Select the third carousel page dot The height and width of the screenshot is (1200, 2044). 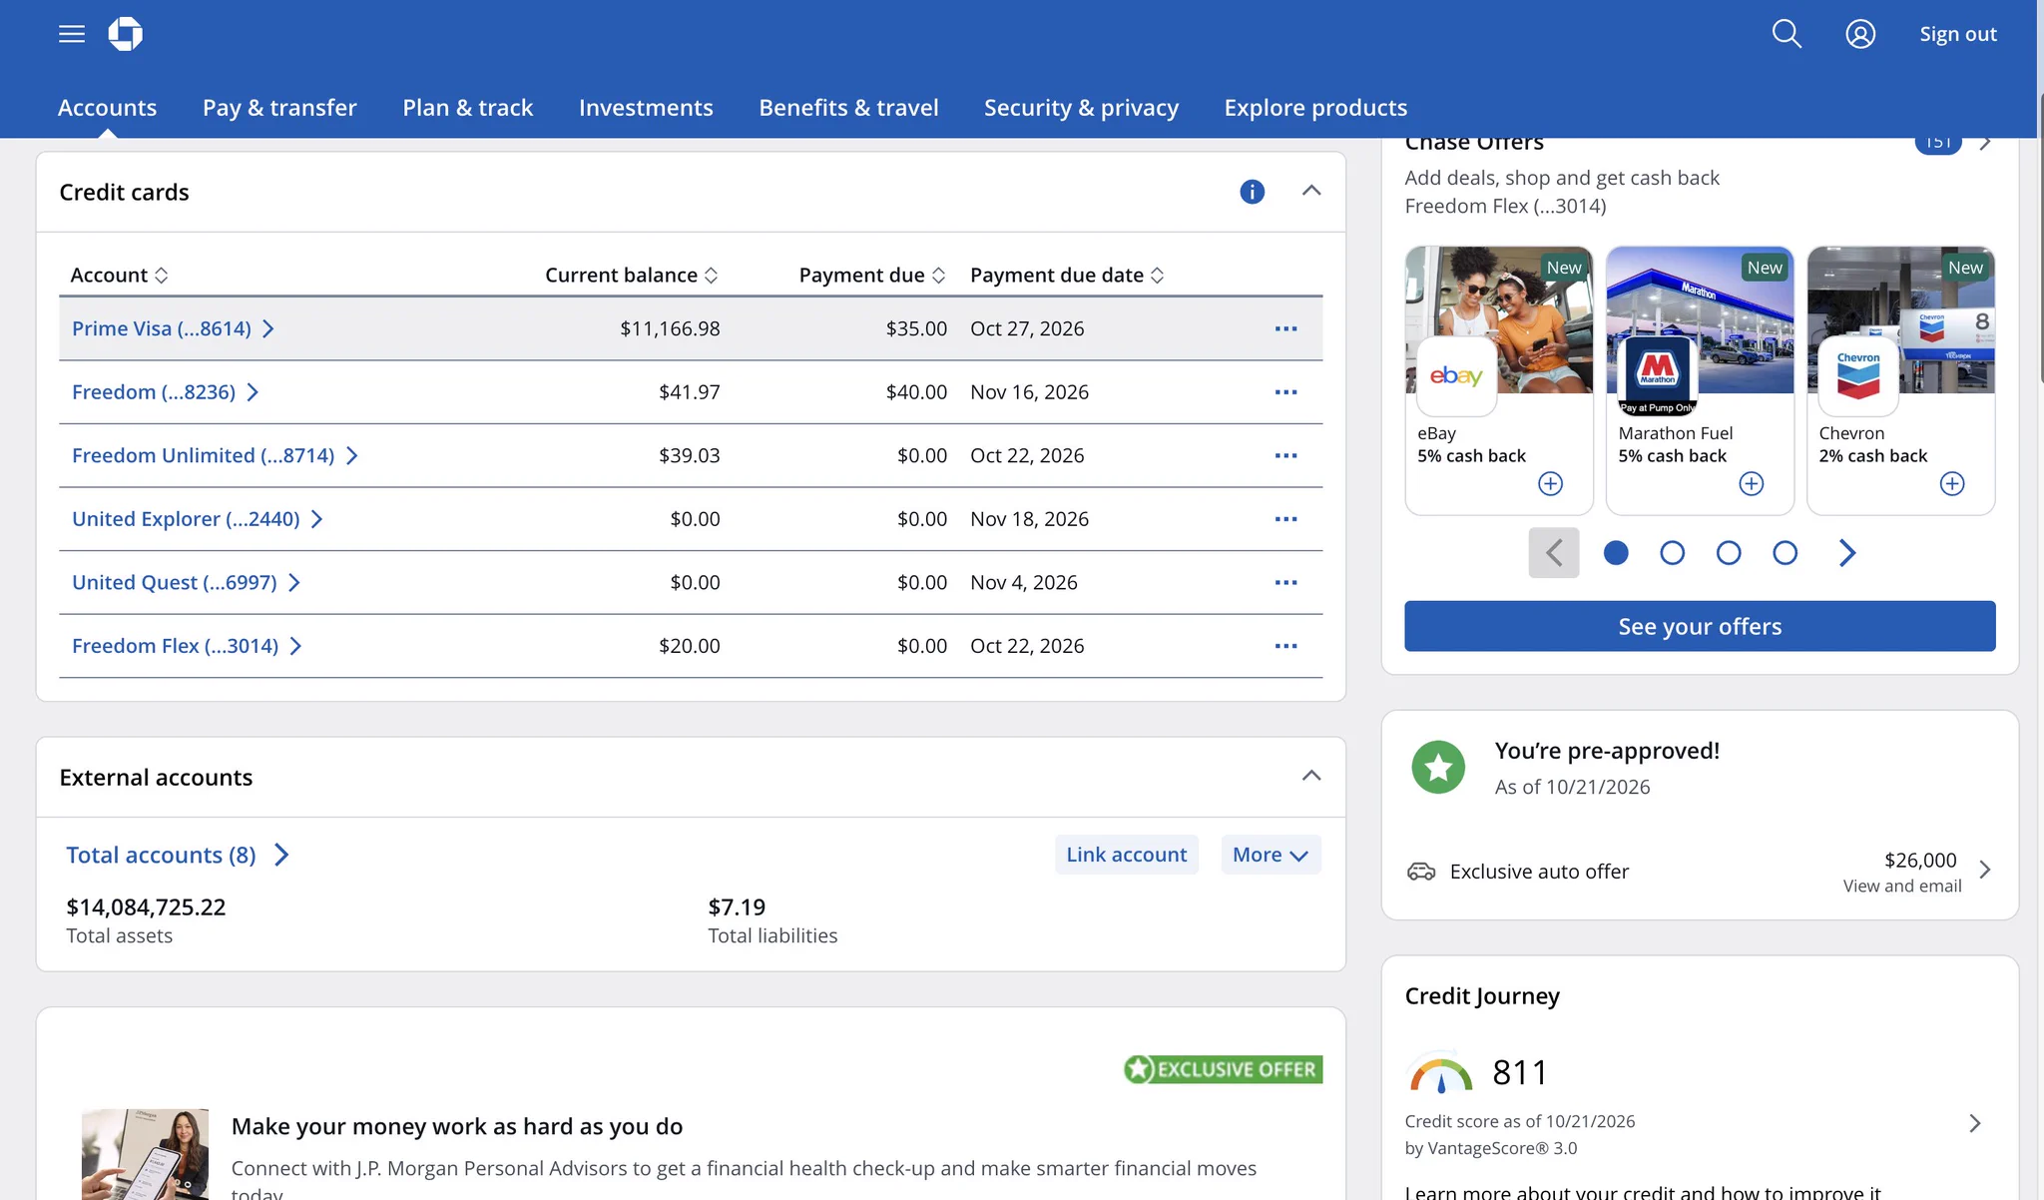coord(1729,553)
